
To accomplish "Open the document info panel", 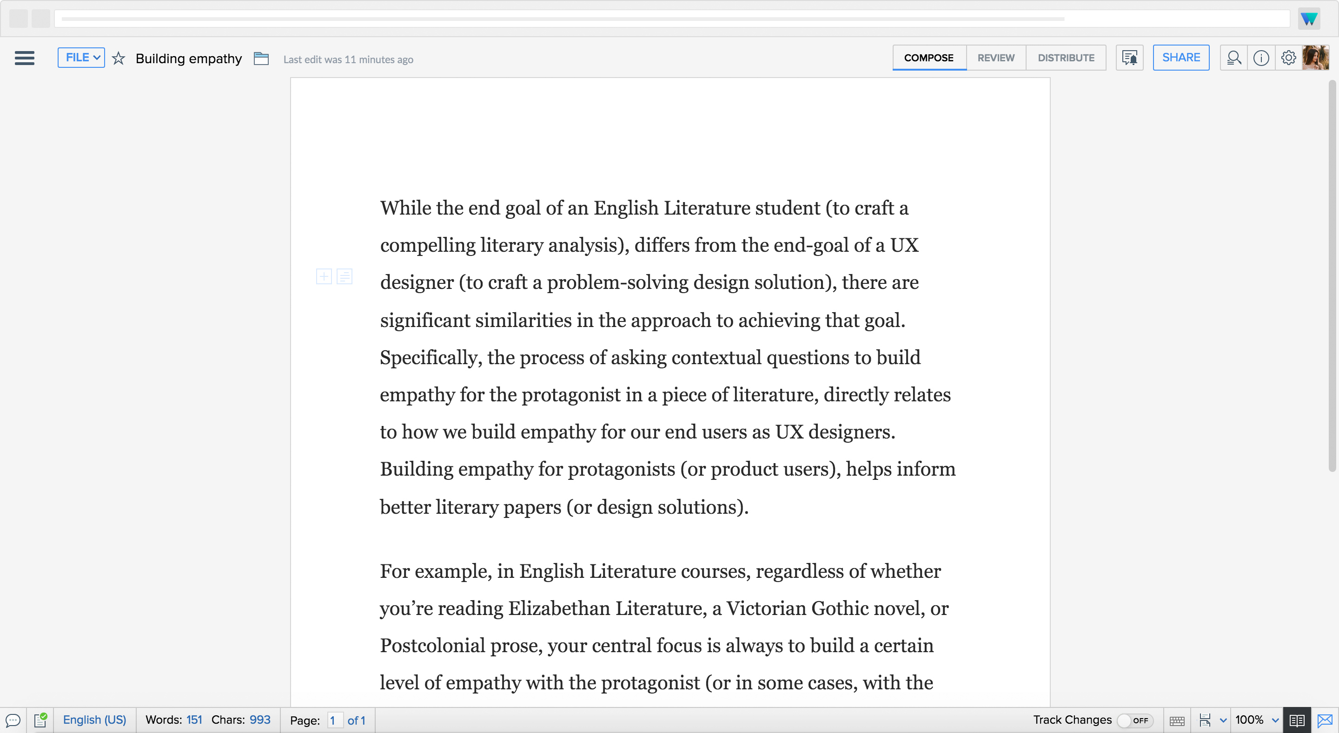I will [1261, 57].
